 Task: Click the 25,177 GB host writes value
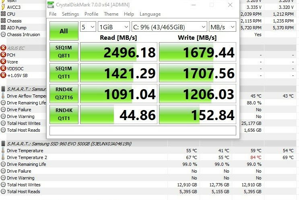click(x=252, y=123)
